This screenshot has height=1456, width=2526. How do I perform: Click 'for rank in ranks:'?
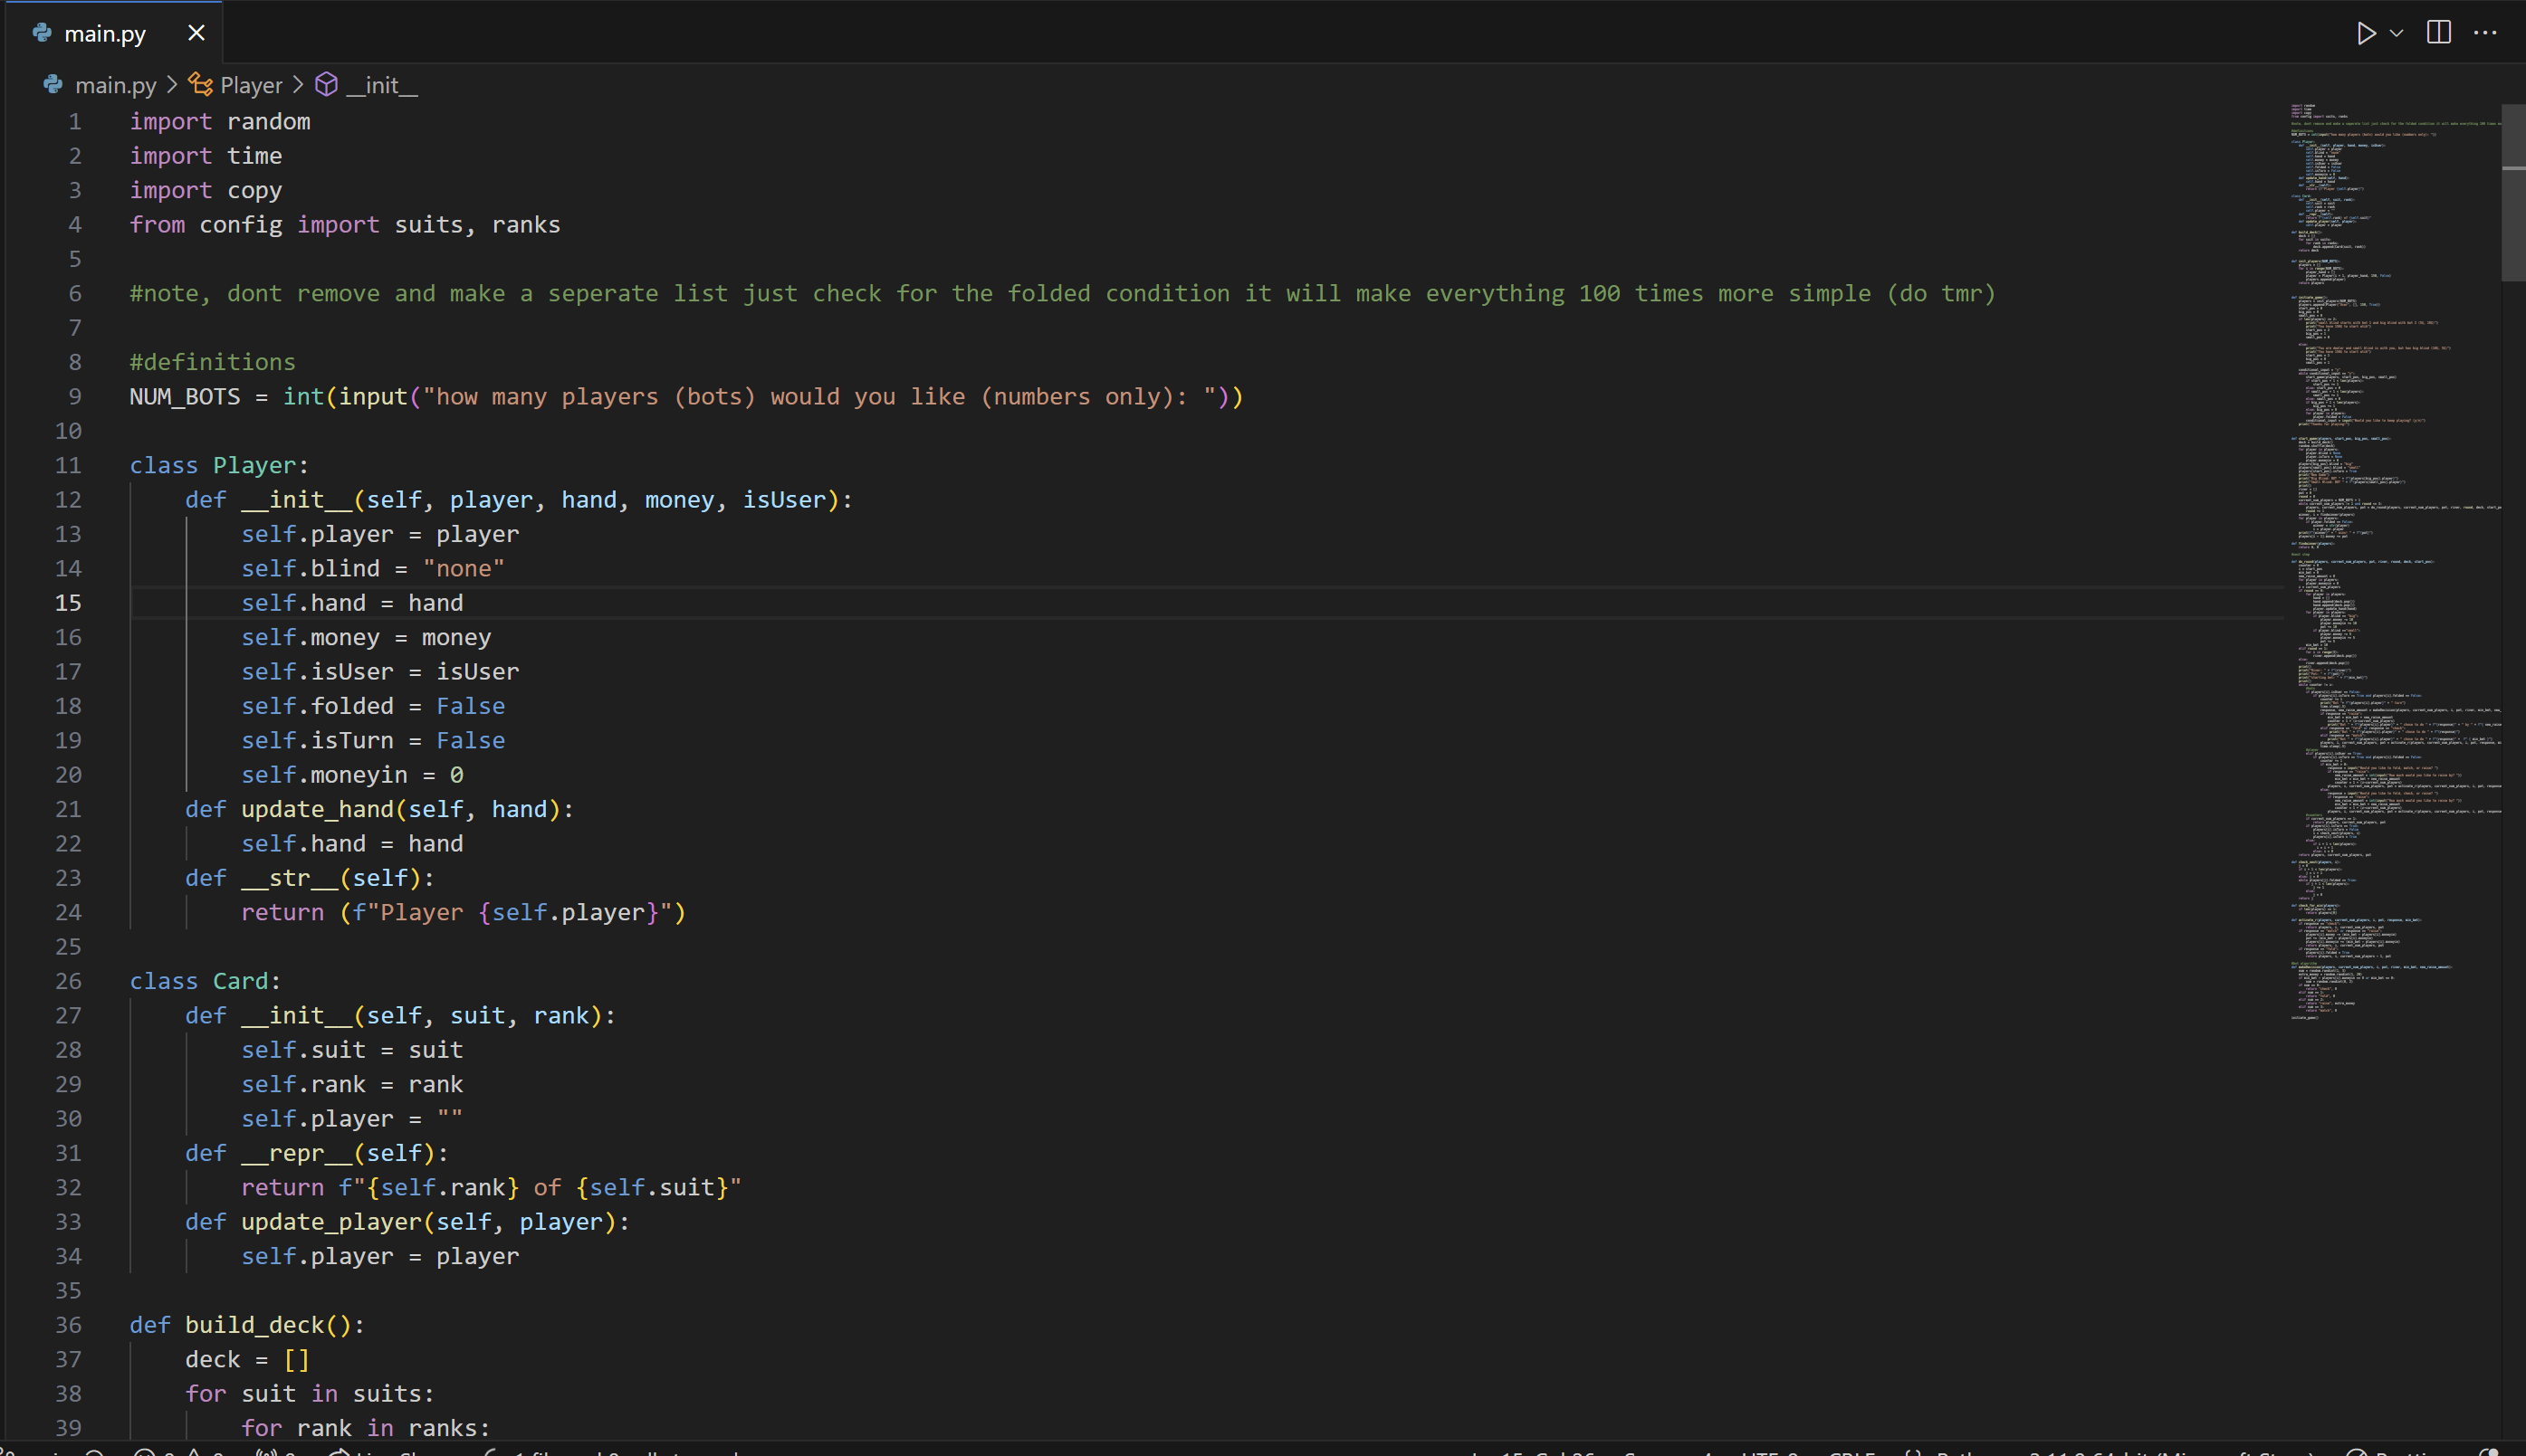[x=366, y=1428]
